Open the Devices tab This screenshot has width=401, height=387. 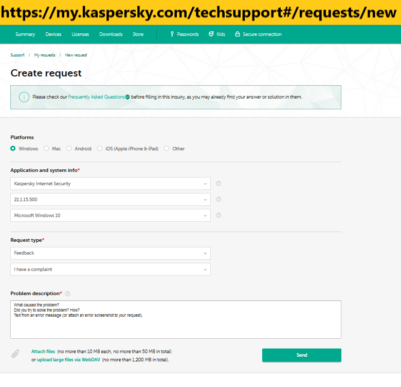tap(53, 34)
